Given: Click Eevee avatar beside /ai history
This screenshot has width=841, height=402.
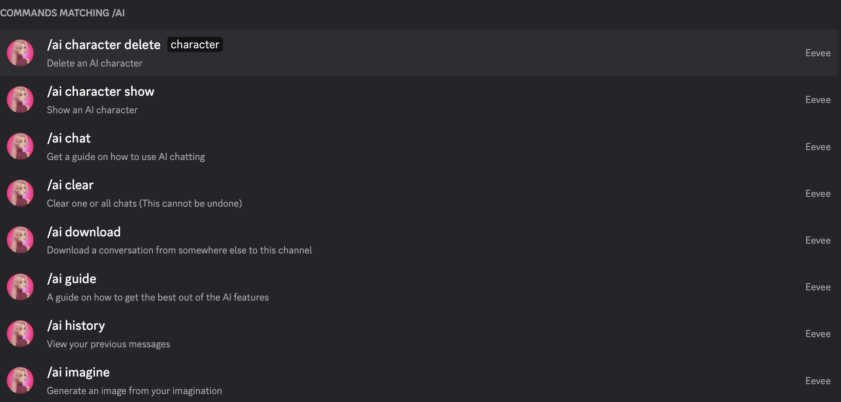Looking at the screenshot, I should (x=20, y=334).
